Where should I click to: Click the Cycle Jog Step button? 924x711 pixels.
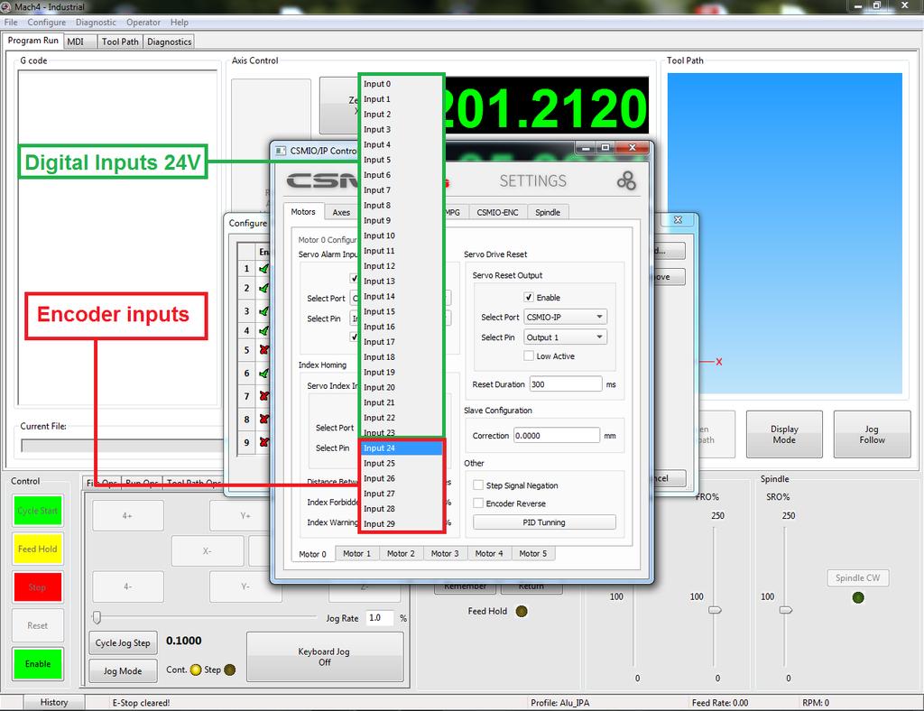(123, 642)
